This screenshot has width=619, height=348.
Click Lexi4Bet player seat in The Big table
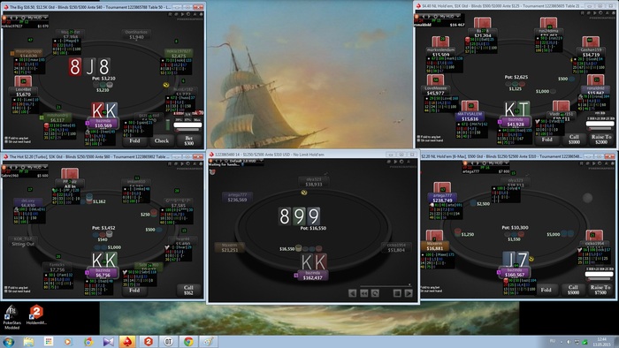pos(23,92)
